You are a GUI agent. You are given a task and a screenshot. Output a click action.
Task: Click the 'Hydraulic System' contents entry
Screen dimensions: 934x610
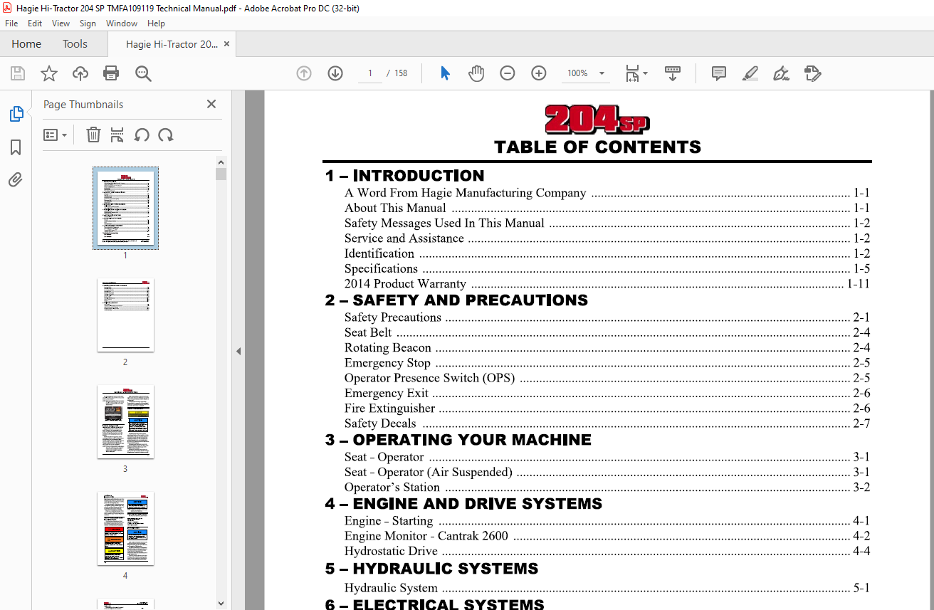pyautogui.click(x=391, y=588)
